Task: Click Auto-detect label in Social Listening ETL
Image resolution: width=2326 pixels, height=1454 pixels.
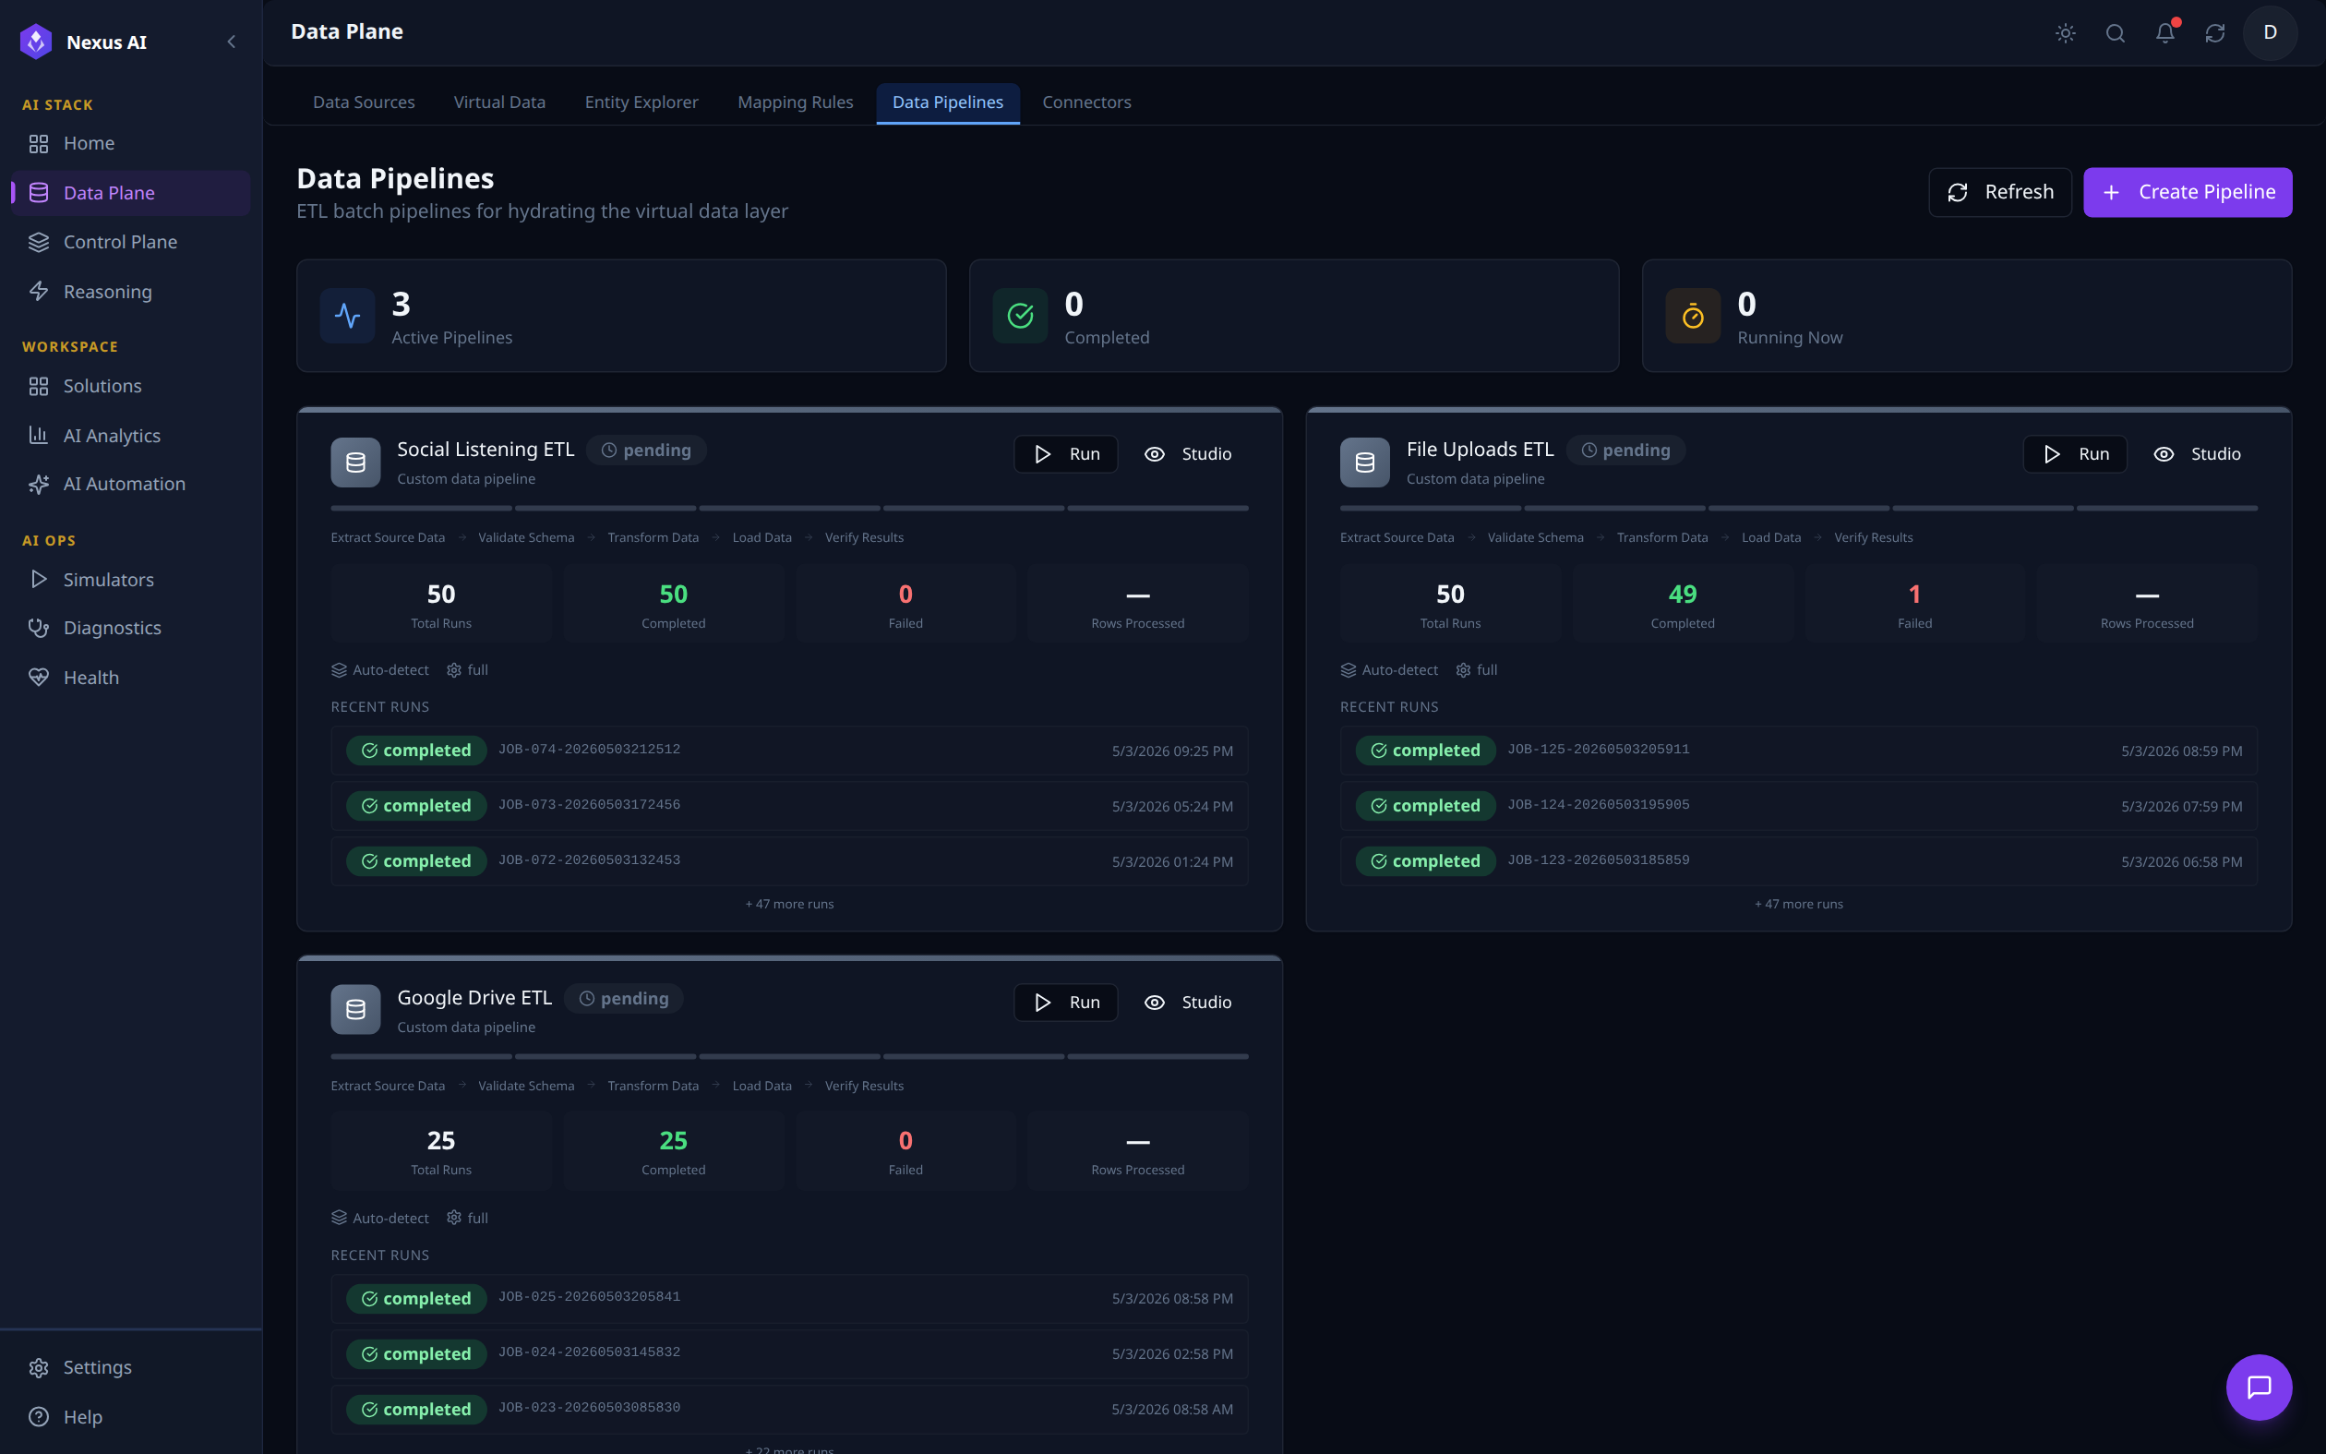Action: click(x=379, y=670)
